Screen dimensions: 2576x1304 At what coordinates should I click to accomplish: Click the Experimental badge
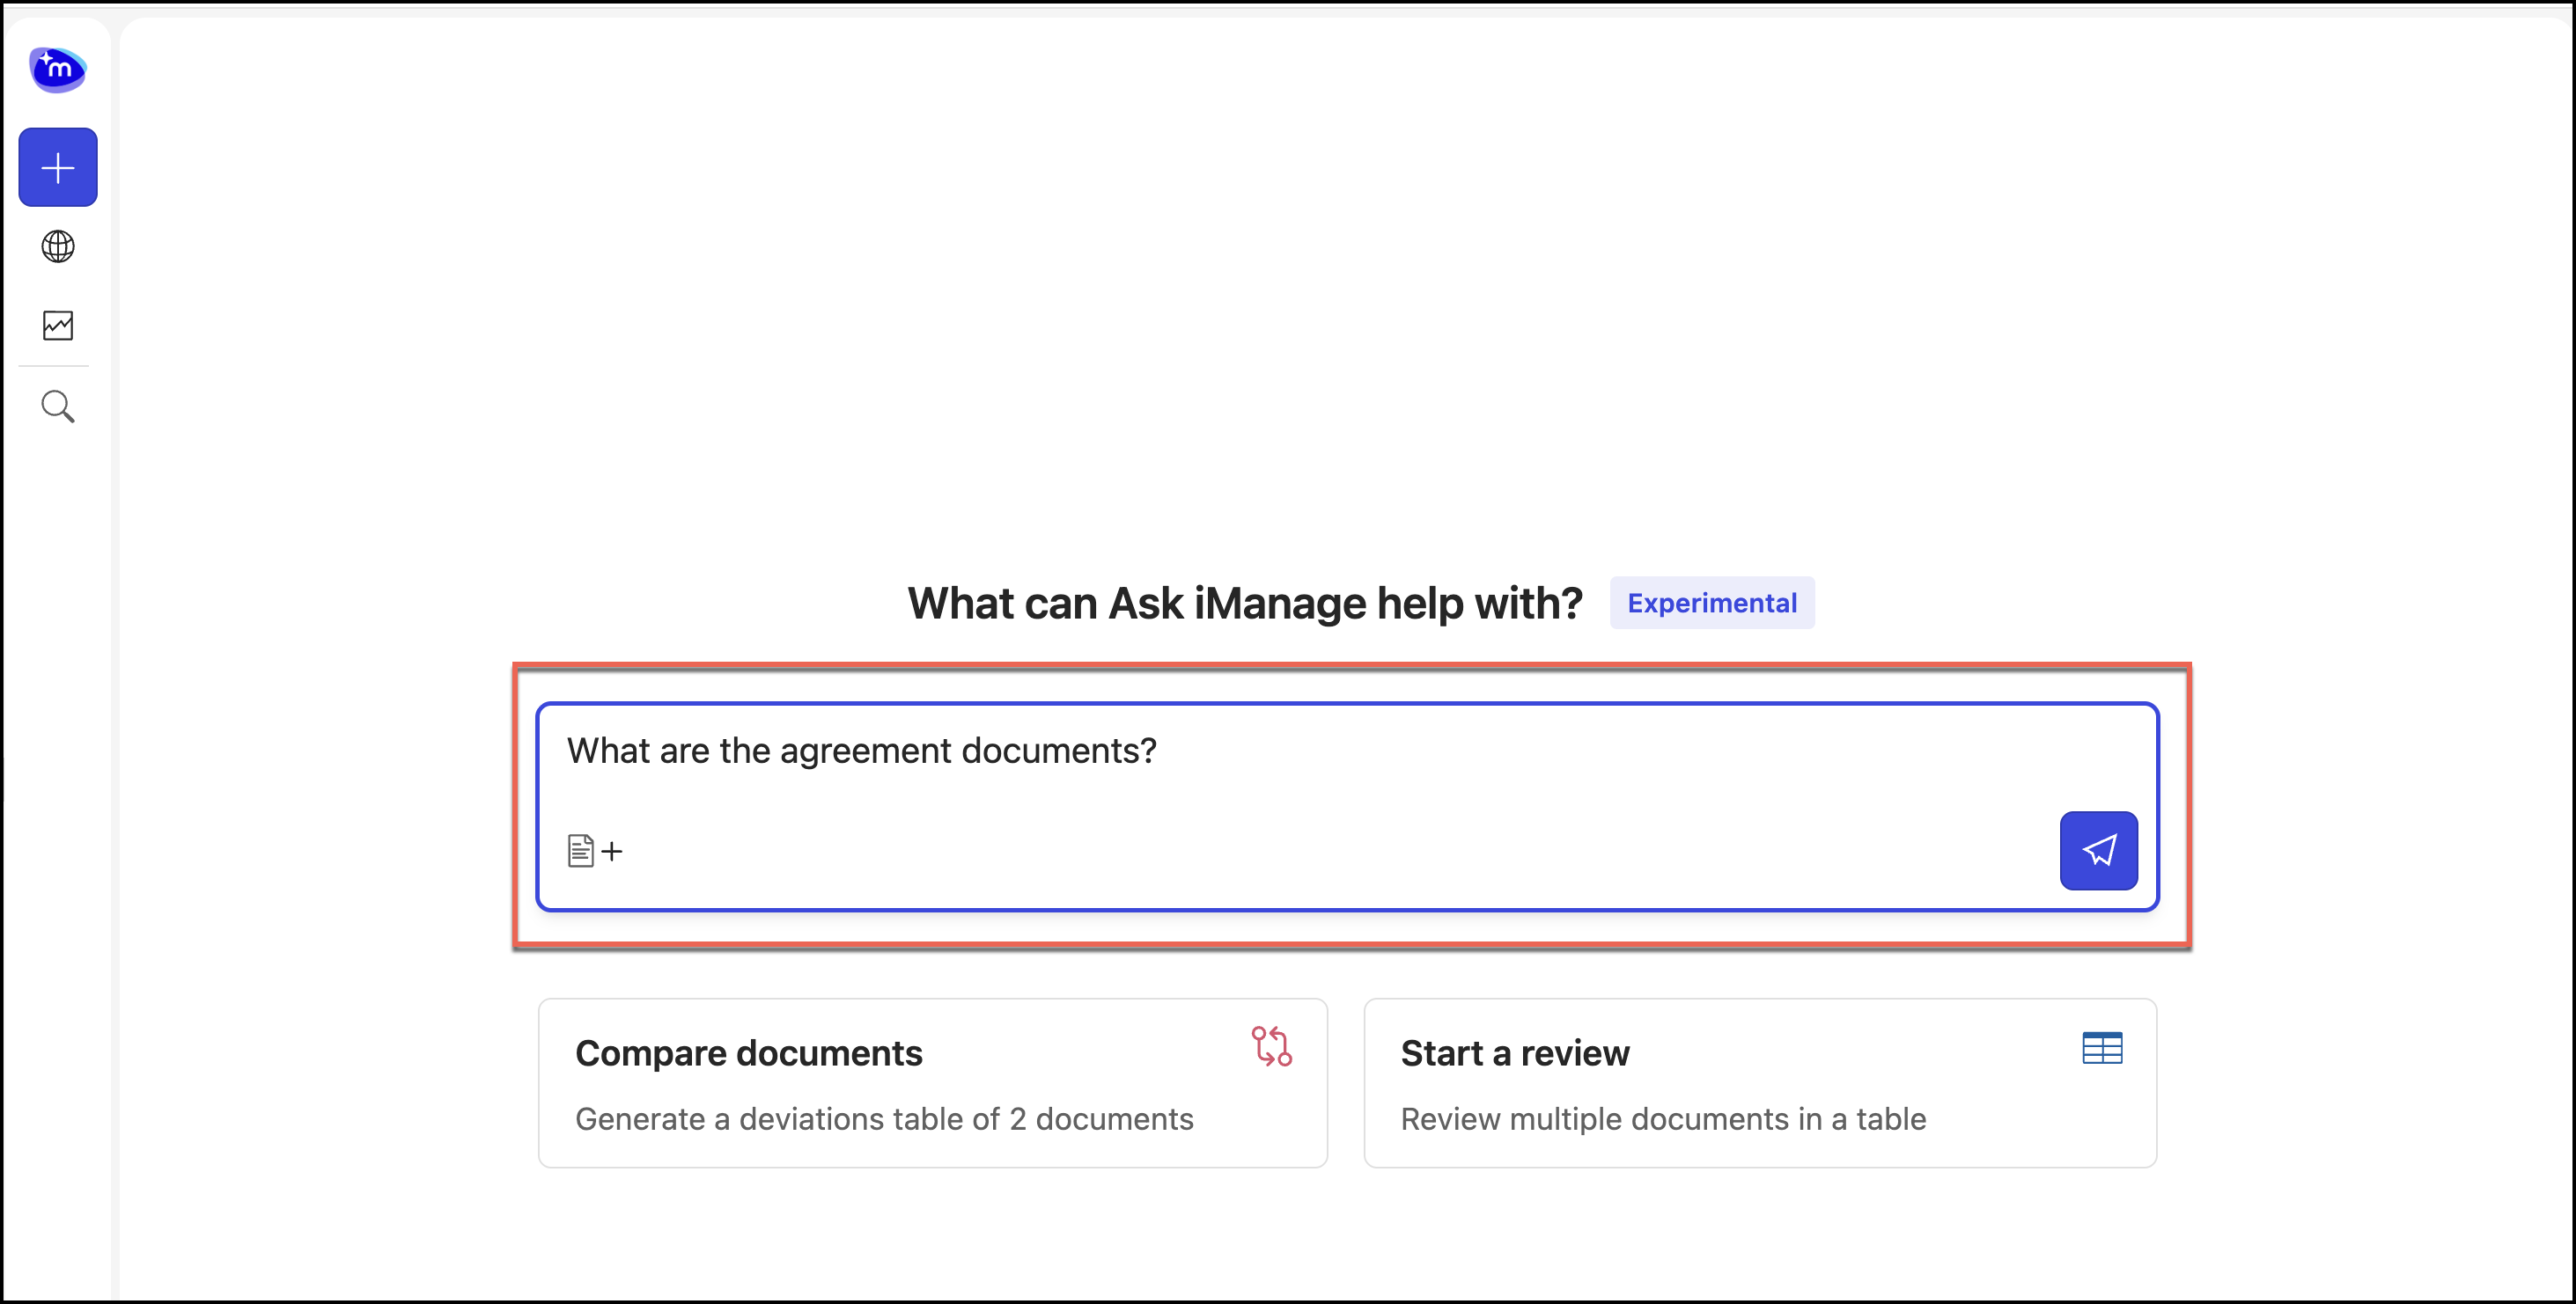(1712, 603)
